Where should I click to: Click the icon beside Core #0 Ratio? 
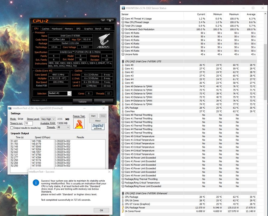(123, 33)
